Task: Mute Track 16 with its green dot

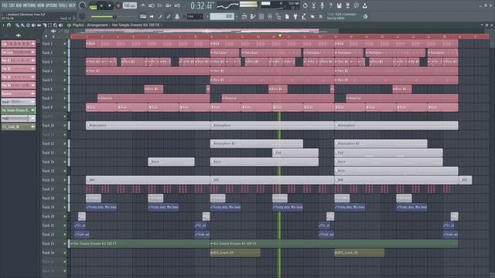Action: (65, 180)
